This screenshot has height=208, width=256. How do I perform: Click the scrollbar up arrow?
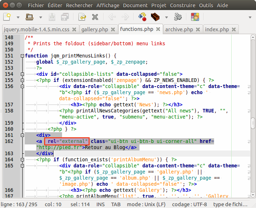253,37
